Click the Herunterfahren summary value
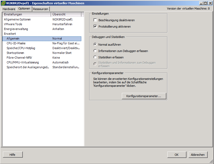This screenshot has height=164, width=214. click(x=62, y=24)
